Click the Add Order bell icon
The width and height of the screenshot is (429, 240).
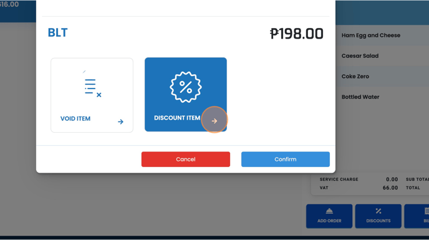(329, 211)
